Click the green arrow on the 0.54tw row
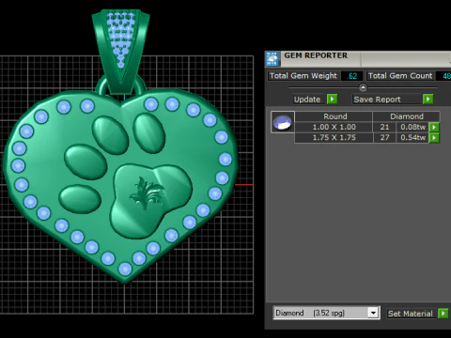This screenshot has width=451, height=338. [434, 138]
